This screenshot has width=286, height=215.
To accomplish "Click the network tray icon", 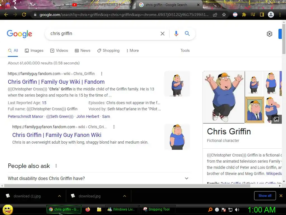I will [x=230, y=210].
